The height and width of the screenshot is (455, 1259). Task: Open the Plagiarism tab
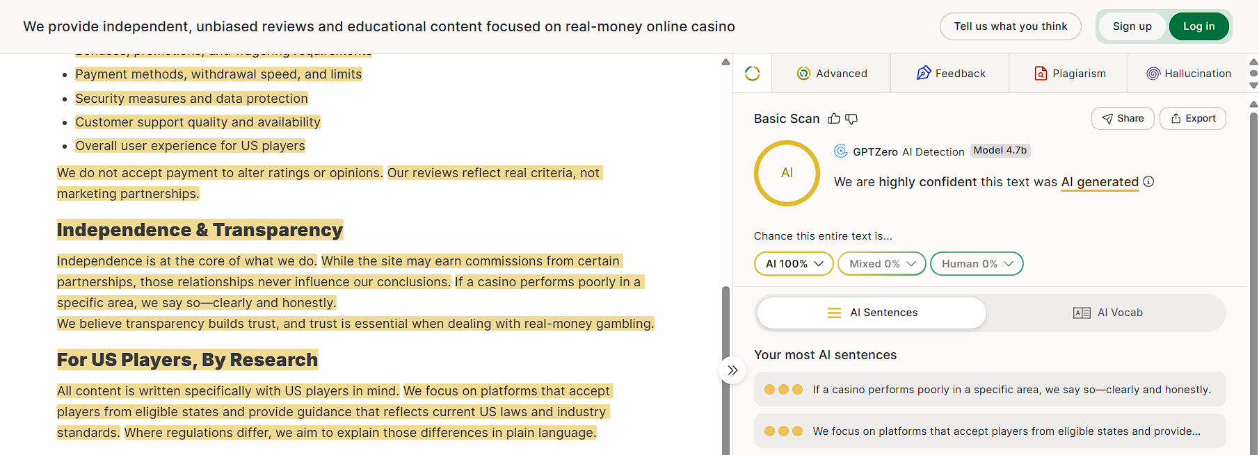pos(1069,74)
